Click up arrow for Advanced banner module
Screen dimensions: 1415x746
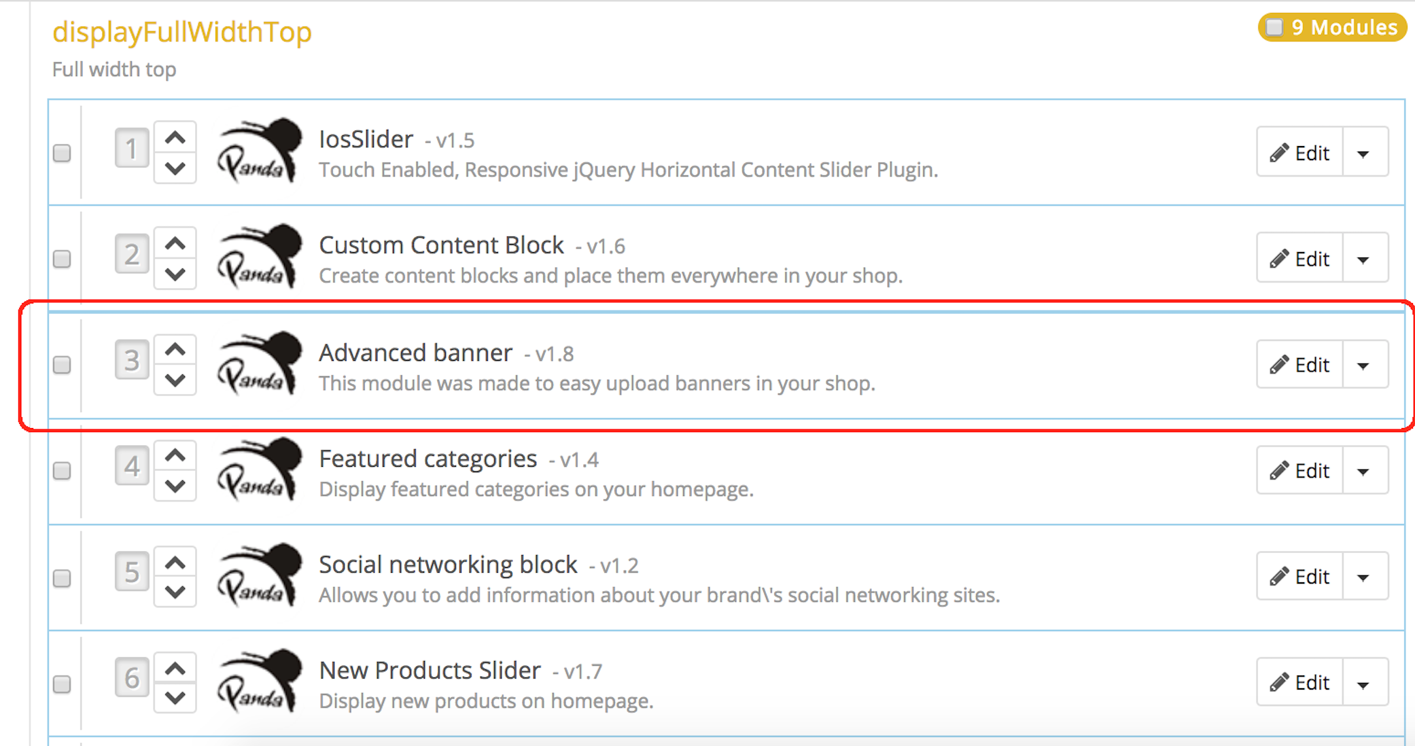pos(175,350)
